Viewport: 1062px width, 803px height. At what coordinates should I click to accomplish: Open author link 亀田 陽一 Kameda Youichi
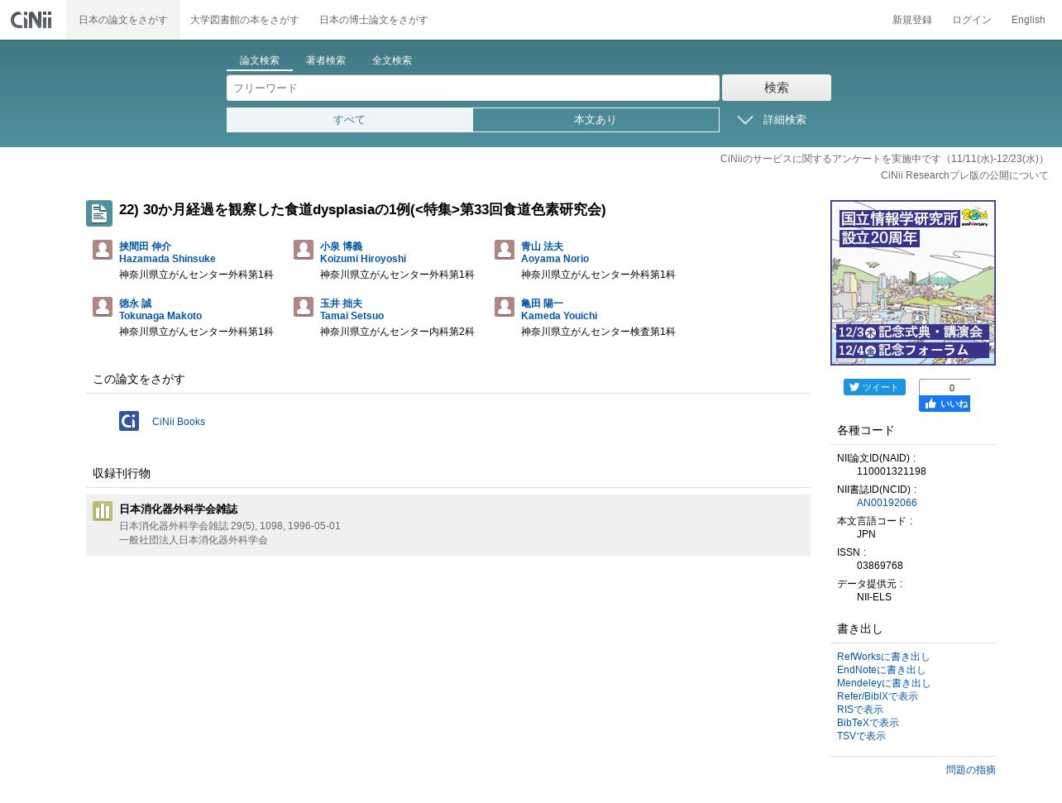559,309
